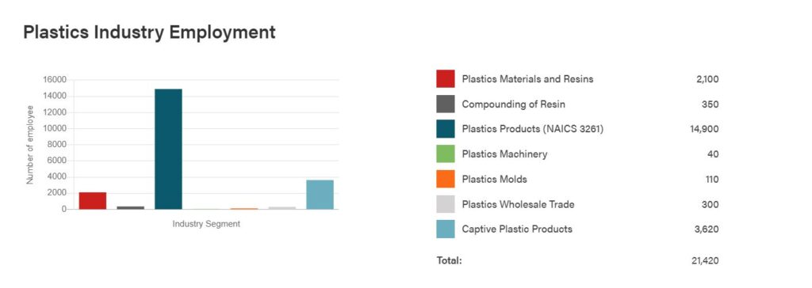Select the light blue bar in the chart

[320, 195]
